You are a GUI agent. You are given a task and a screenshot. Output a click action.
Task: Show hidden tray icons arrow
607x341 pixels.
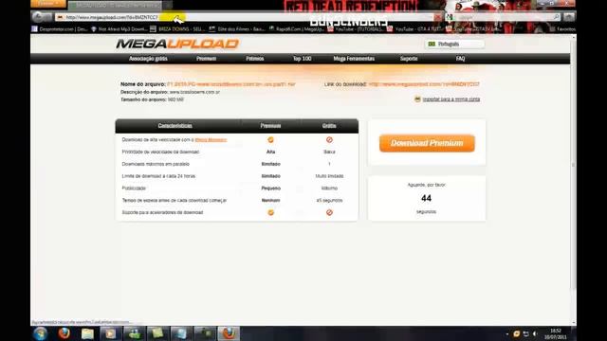[507, 334]
